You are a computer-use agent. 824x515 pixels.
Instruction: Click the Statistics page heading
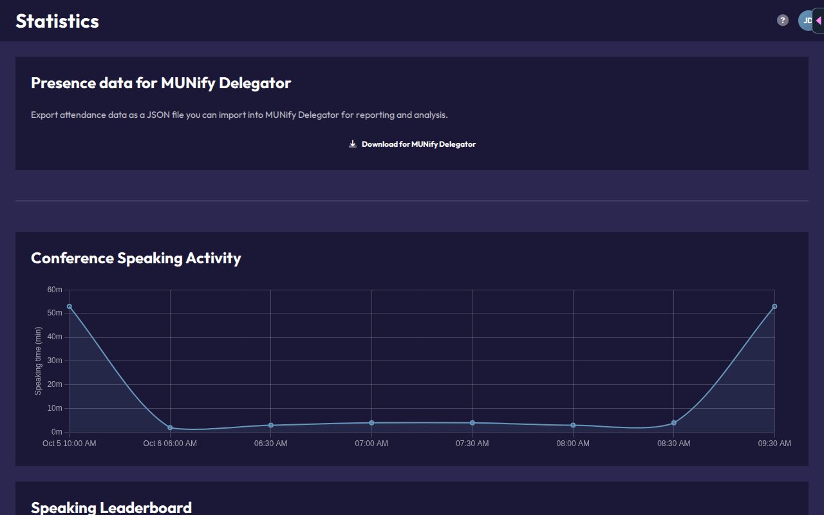tap(57, 21)
